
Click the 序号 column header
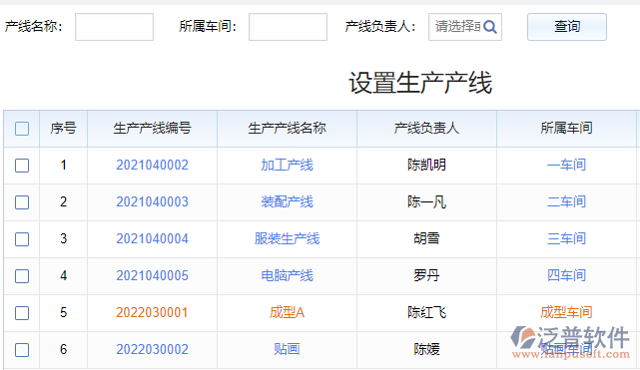click(63, 129)
